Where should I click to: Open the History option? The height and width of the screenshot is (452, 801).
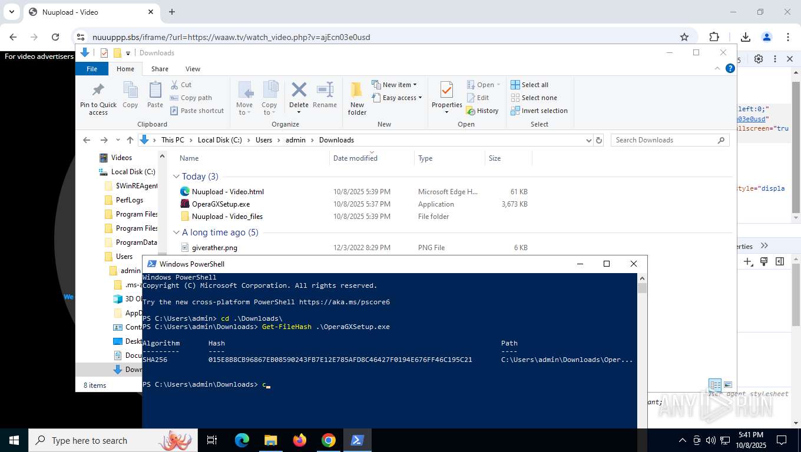(x=482, y=111)
